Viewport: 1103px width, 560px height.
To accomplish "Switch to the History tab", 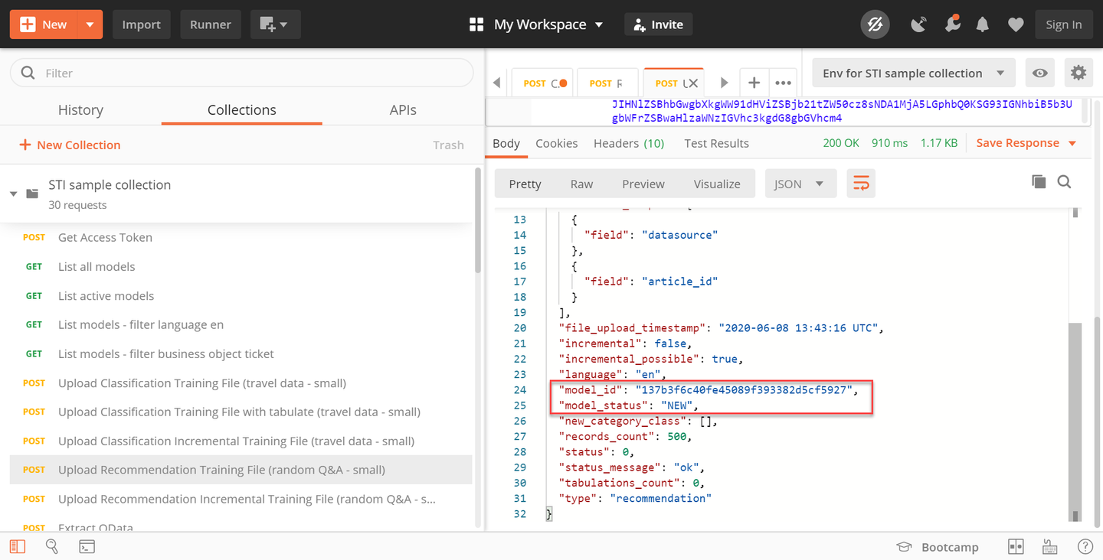I will pos(80,109).
